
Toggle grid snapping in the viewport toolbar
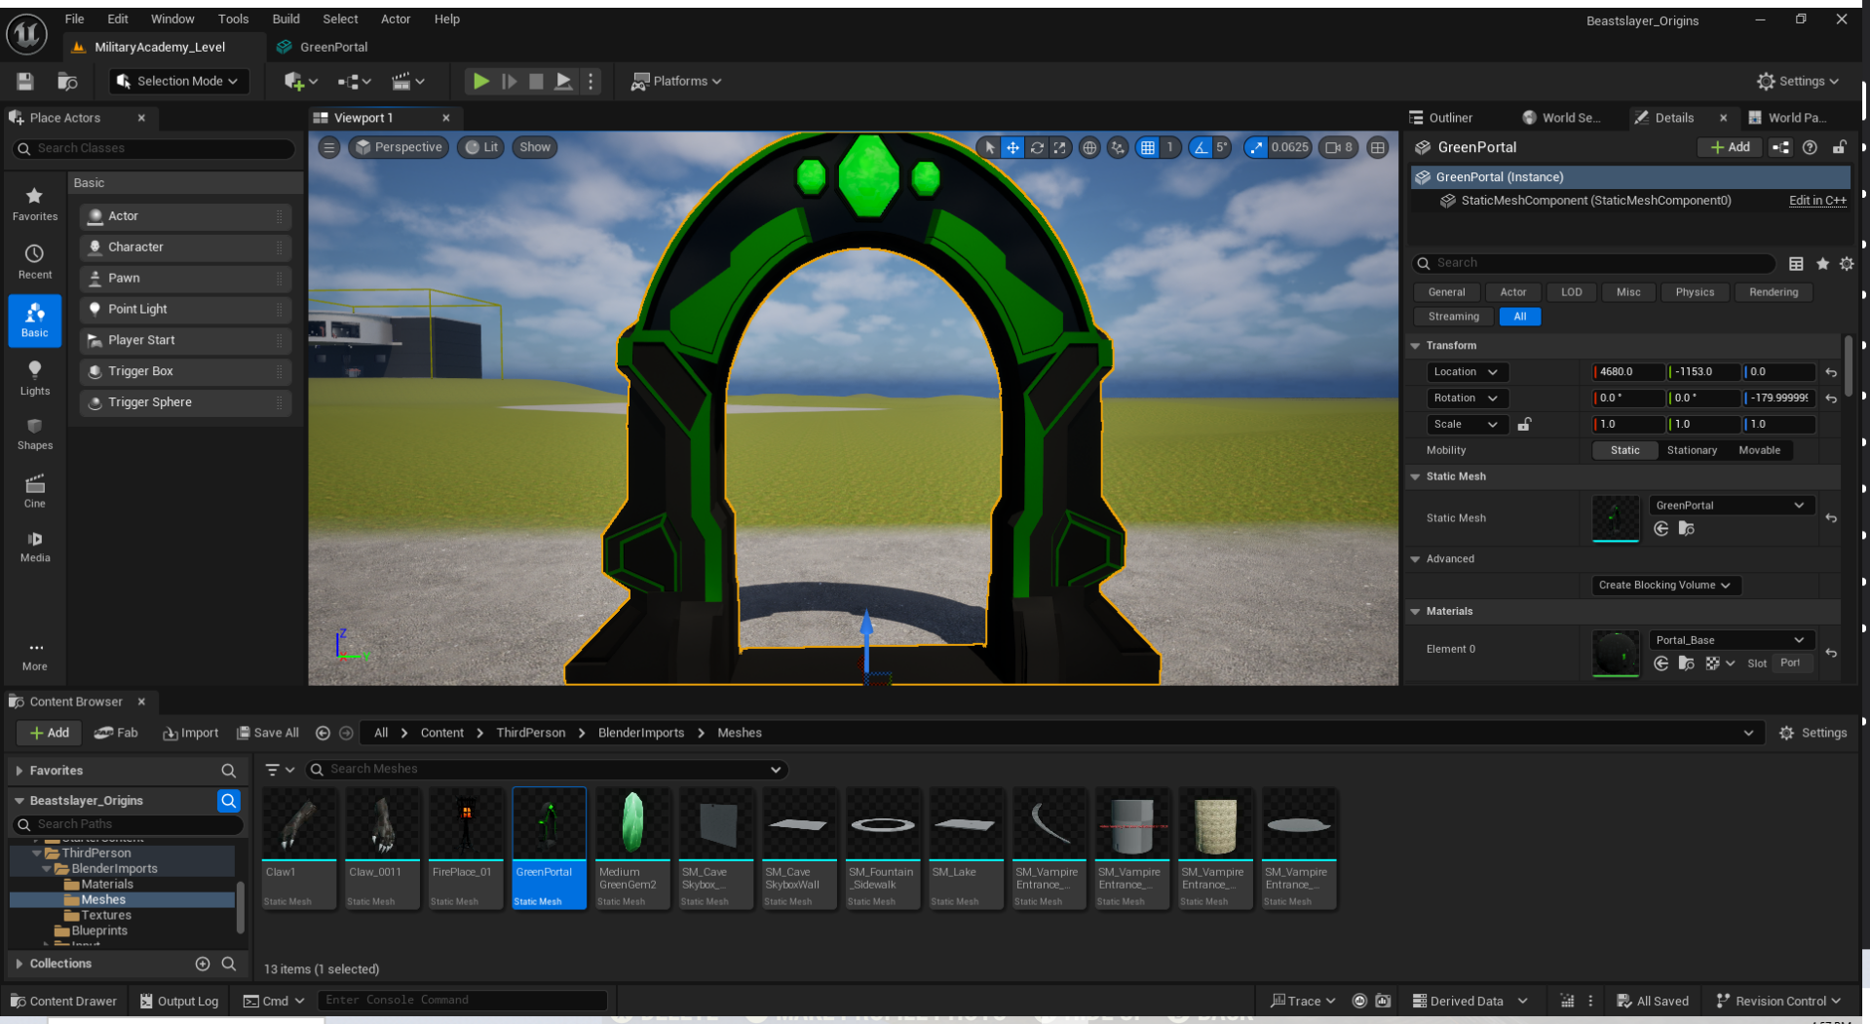pos(1148,147)
